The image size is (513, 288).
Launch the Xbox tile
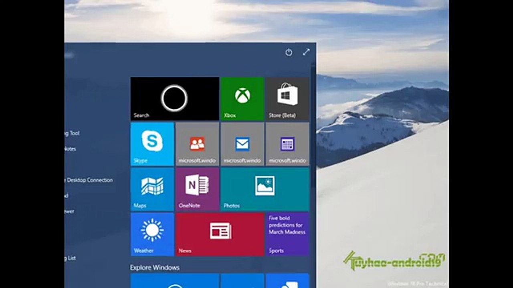(242, 99)
